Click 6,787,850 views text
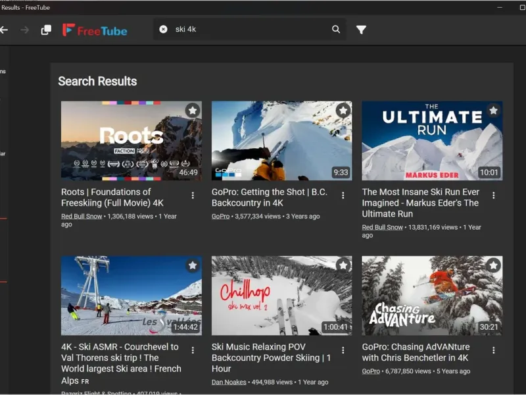The image size is (526, 395). point(408,371)
